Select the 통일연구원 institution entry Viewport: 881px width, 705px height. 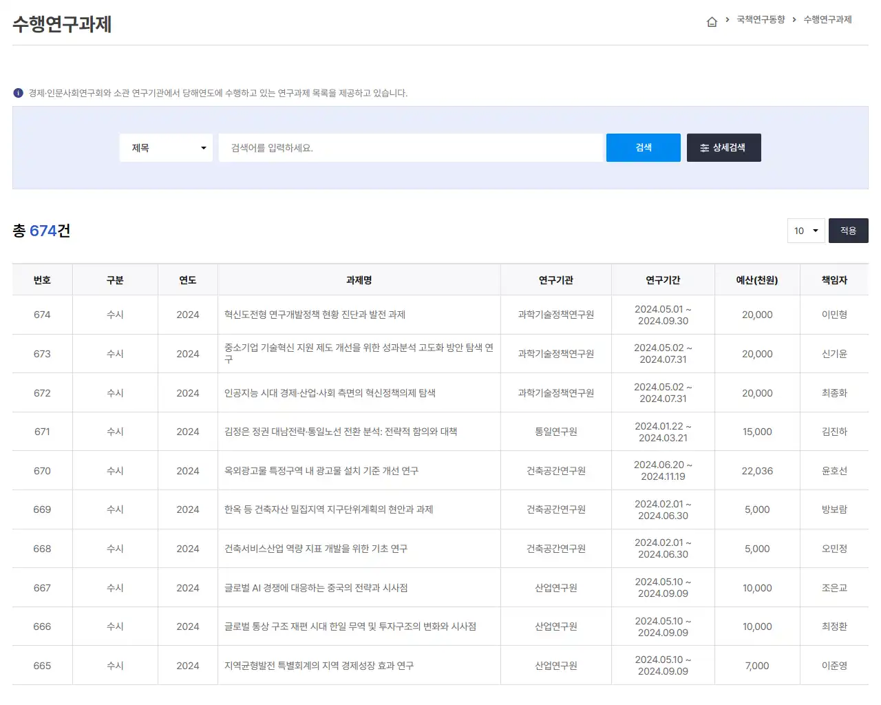[555, 431]
